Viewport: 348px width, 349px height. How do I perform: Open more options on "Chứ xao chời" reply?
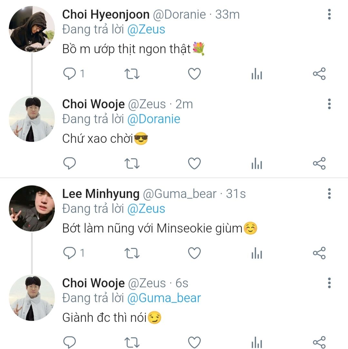coord(329,104)
